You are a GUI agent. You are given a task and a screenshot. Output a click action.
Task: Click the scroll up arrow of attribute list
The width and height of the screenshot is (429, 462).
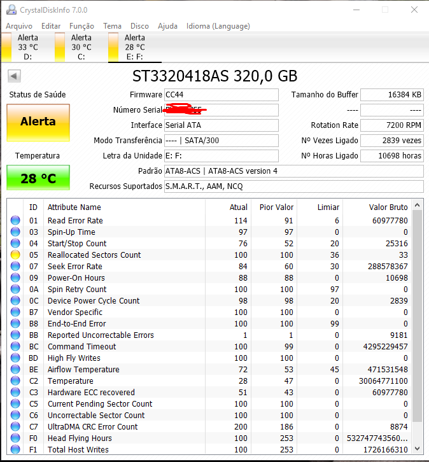(417, 205)
